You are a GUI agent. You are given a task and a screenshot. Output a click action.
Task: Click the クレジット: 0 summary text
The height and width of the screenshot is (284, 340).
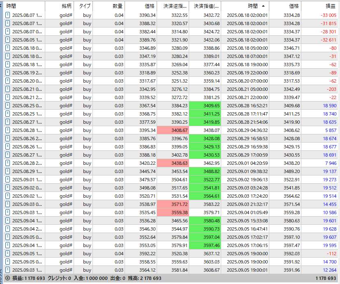[x=59, y=278]
